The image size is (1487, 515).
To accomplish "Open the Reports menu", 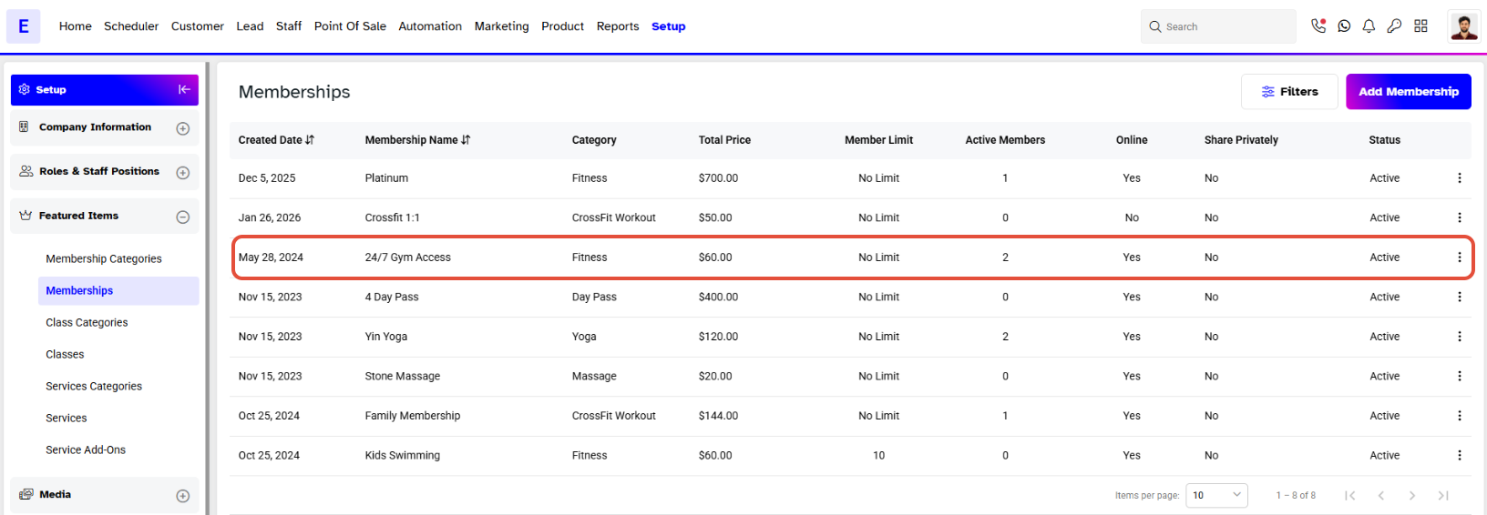I will pos(618,26).
